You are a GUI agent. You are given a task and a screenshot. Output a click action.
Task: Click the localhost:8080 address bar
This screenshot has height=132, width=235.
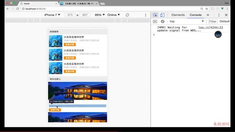point(111,9)
